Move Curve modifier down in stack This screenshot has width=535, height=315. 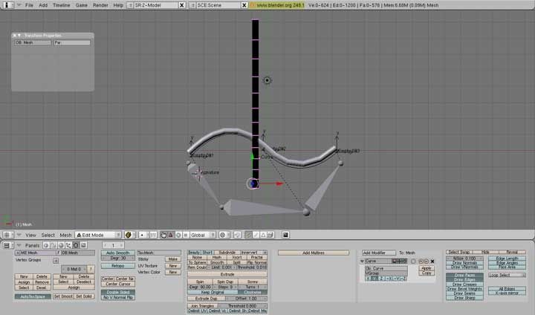pos(427,261)
